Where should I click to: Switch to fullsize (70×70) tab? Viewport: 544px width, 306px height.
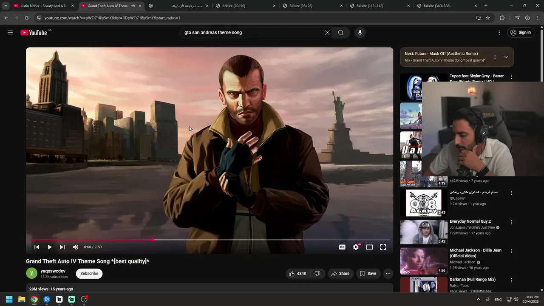[x=246, y=6]
